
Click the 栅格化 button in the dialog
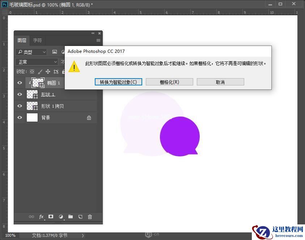pyautogui.click(x=169, y=82)
